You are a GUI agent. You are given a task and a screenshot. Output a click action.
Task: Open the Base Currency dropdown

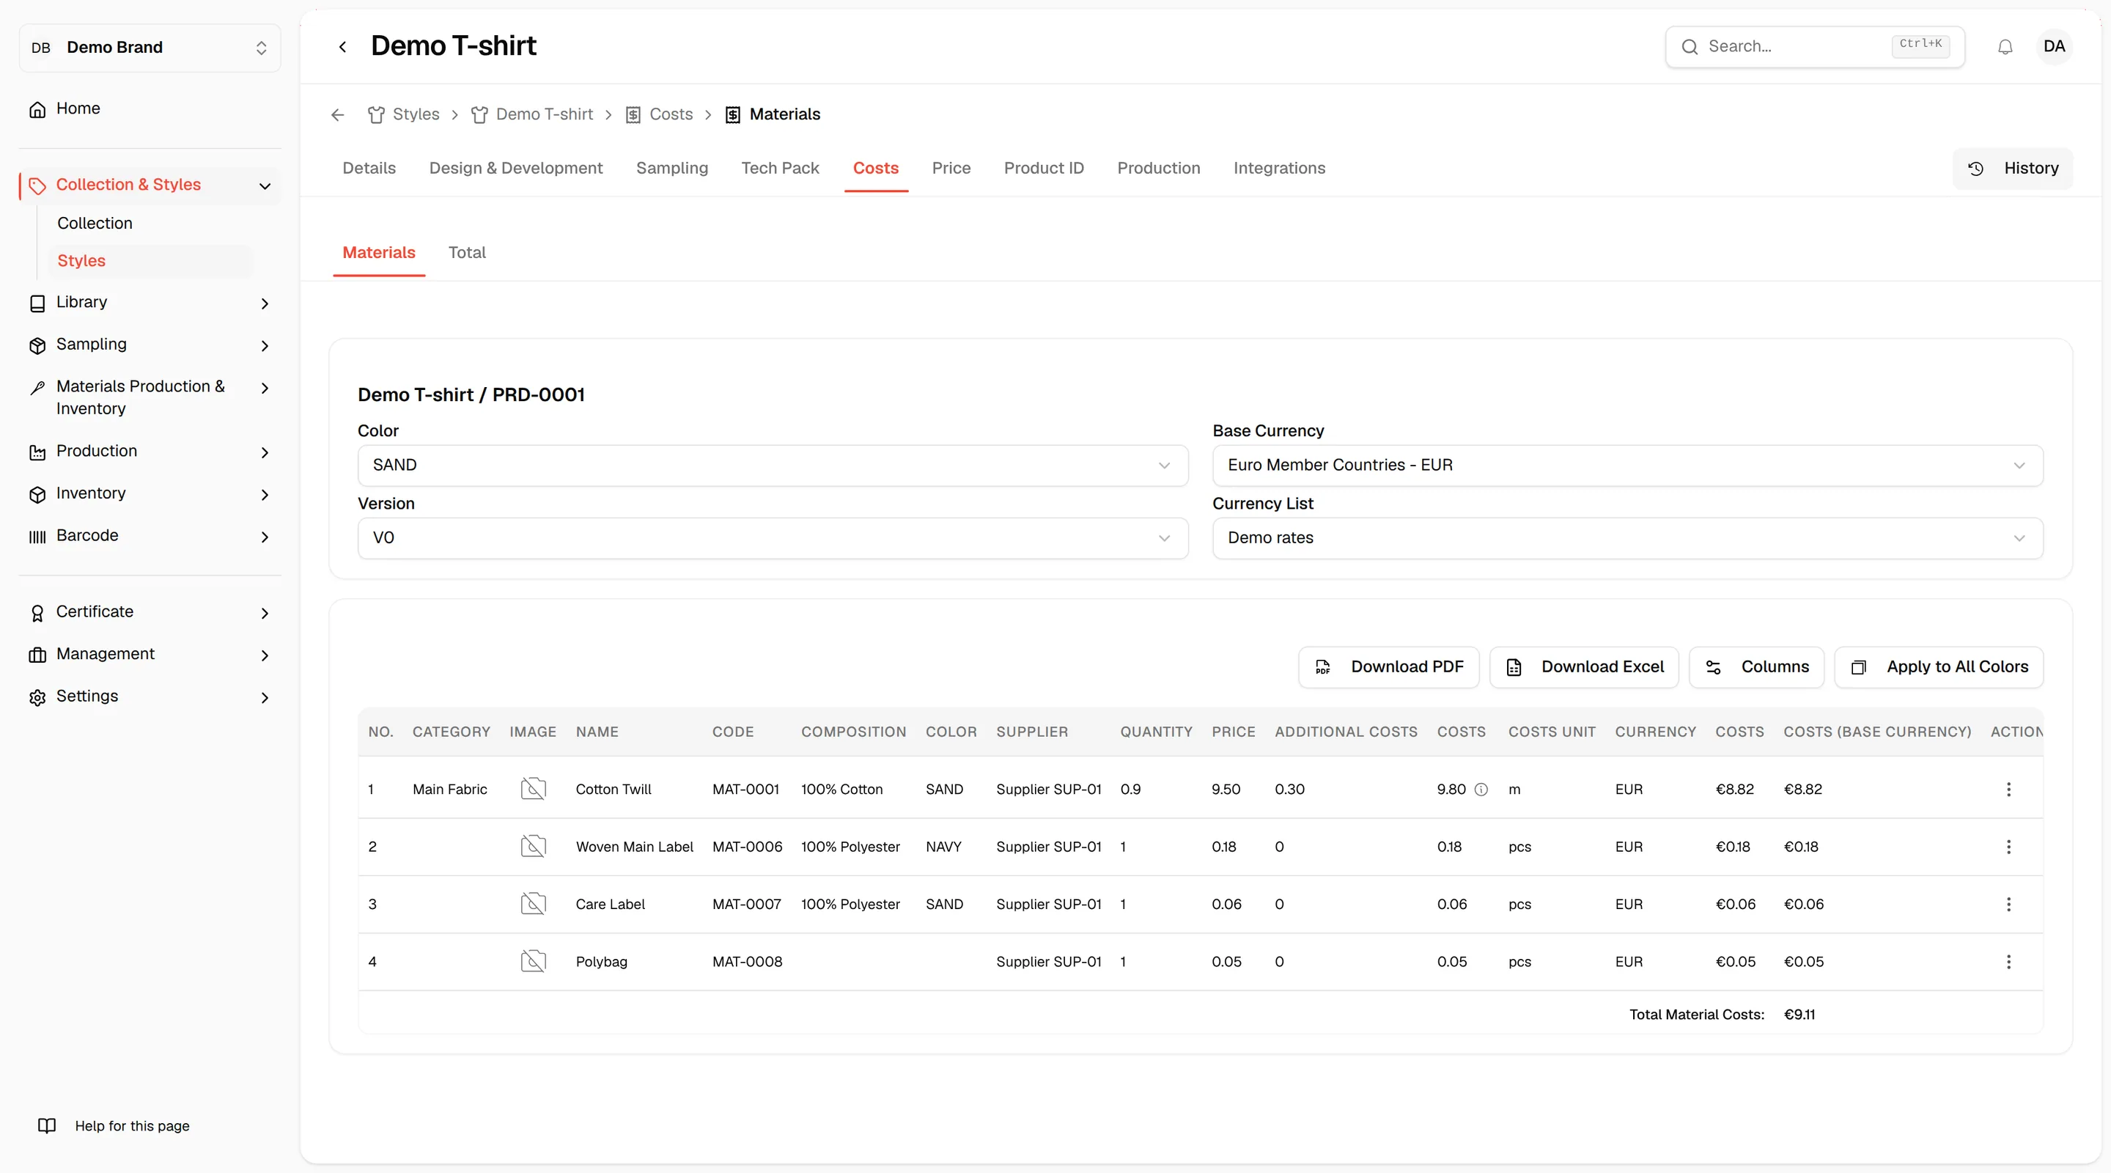point(1627,465)
